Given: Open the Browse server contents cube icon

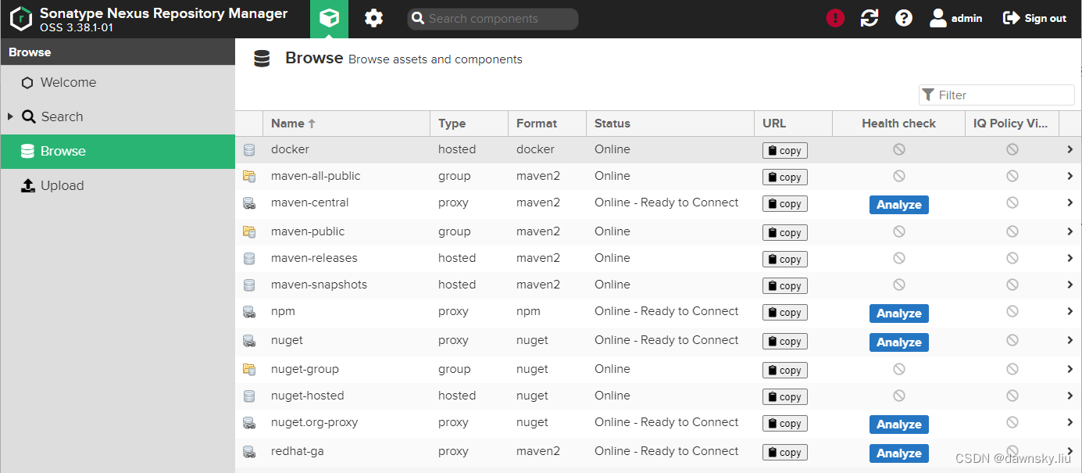Looking at the screenshot, I should (x=329, y=19).
